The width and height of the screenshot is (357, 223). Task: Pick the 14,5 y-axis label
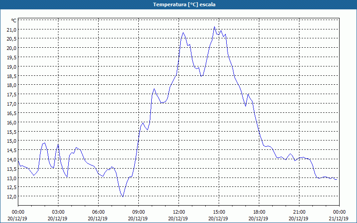click(12, 150)
